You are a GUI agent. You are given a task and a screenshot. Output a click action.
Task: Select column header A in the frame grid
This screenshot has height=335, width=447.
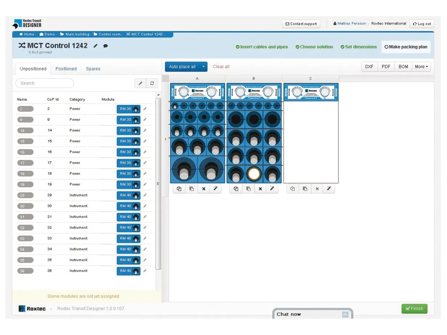click(x=197, y=78)
